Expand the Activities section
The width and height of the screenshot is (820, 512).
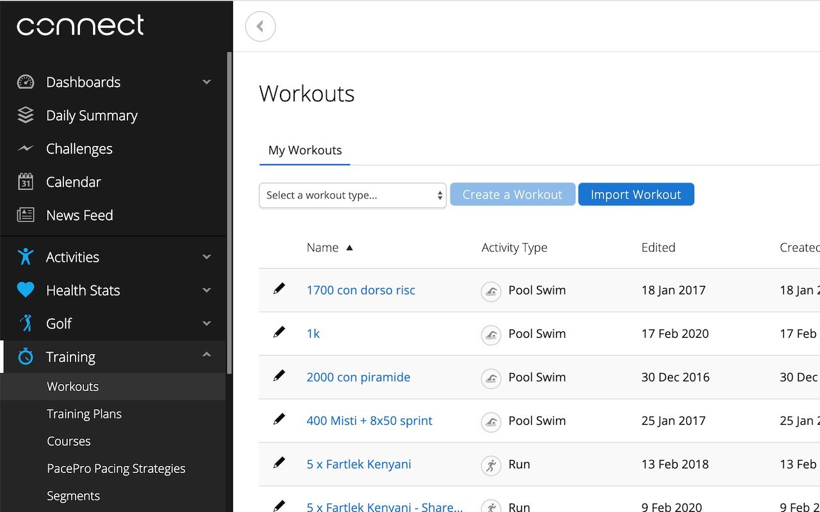(206, 257)
